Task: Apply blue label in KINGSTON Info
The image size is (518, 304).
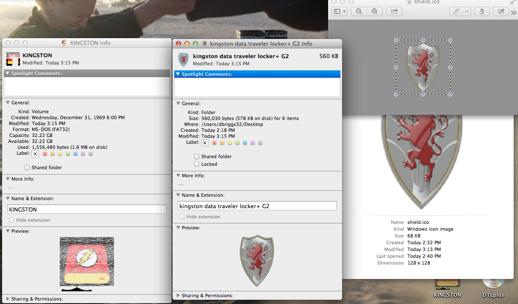Action: pyautogui.click(x=75, y=154)
